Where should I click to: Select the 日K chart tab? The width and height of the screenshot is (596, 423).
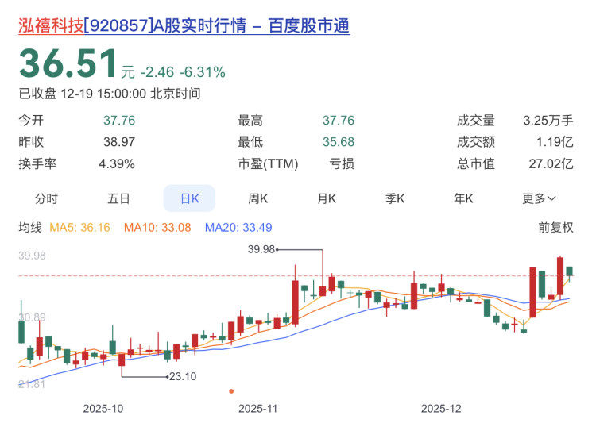tap(189, 198)
